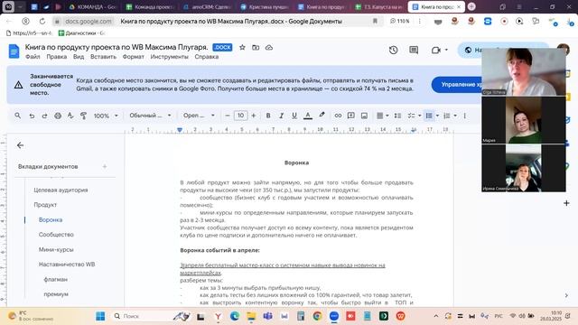Toggle bold formatting
Screen dimensions: 578x325
coord(268,116)
